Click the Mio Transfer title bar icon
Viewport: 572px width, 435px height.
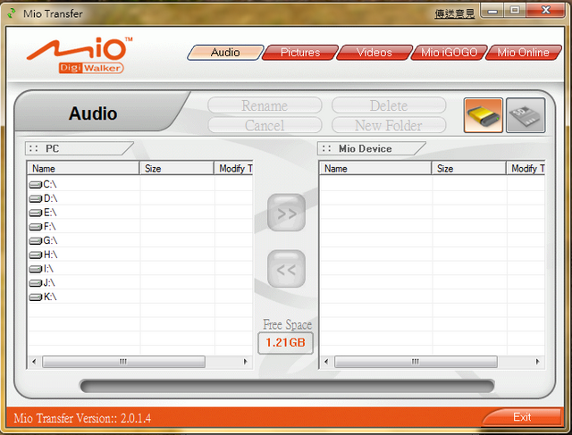[x=12, y=13]
